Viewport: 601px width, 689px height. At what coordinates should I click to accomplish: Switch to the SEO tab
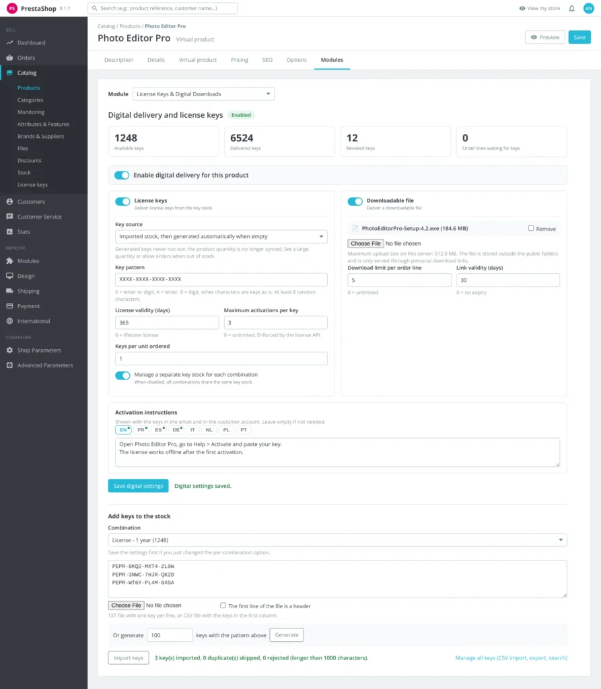click(x=267, y=60)
